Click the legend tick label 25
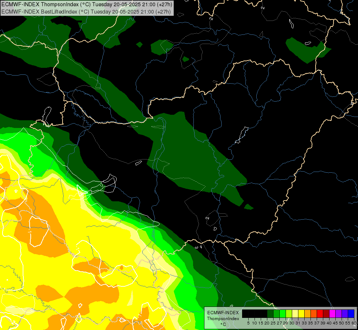 273,323
